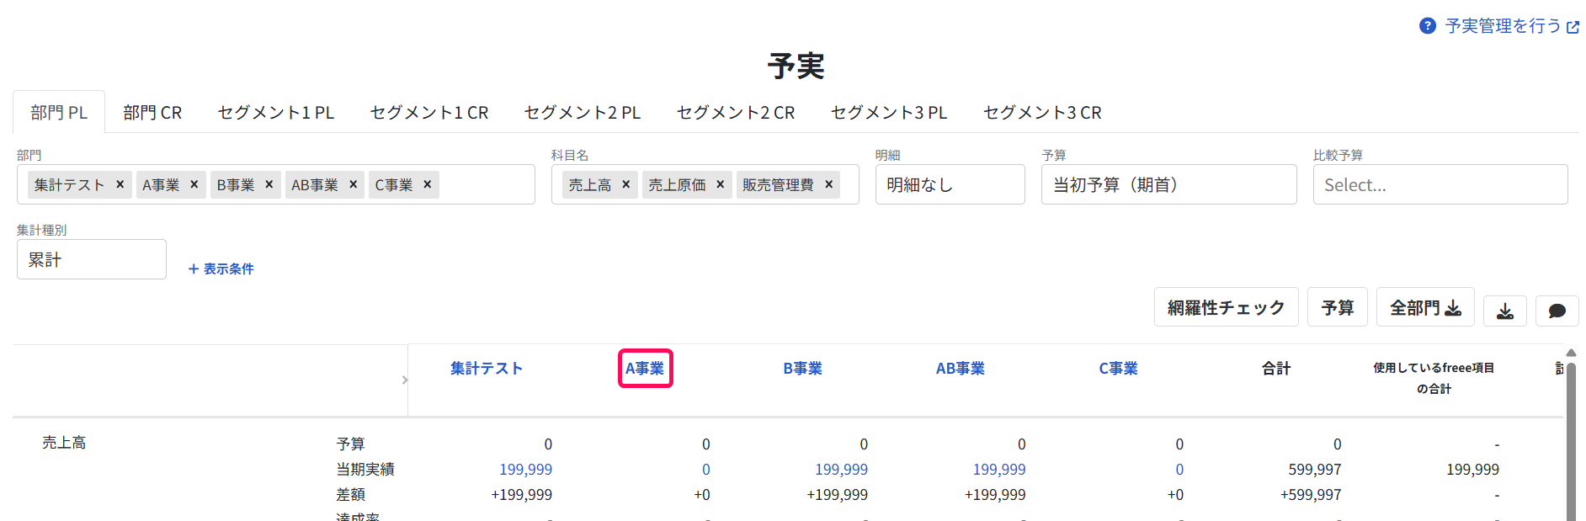Viewport: 1586px width, 521px height.
Task: Switch to 部門 CR tab
Action: [x=152, y=112]
